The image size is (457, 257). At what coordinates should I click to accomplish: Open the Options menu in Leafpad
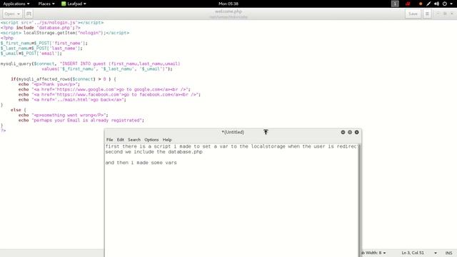click(151, 140)
